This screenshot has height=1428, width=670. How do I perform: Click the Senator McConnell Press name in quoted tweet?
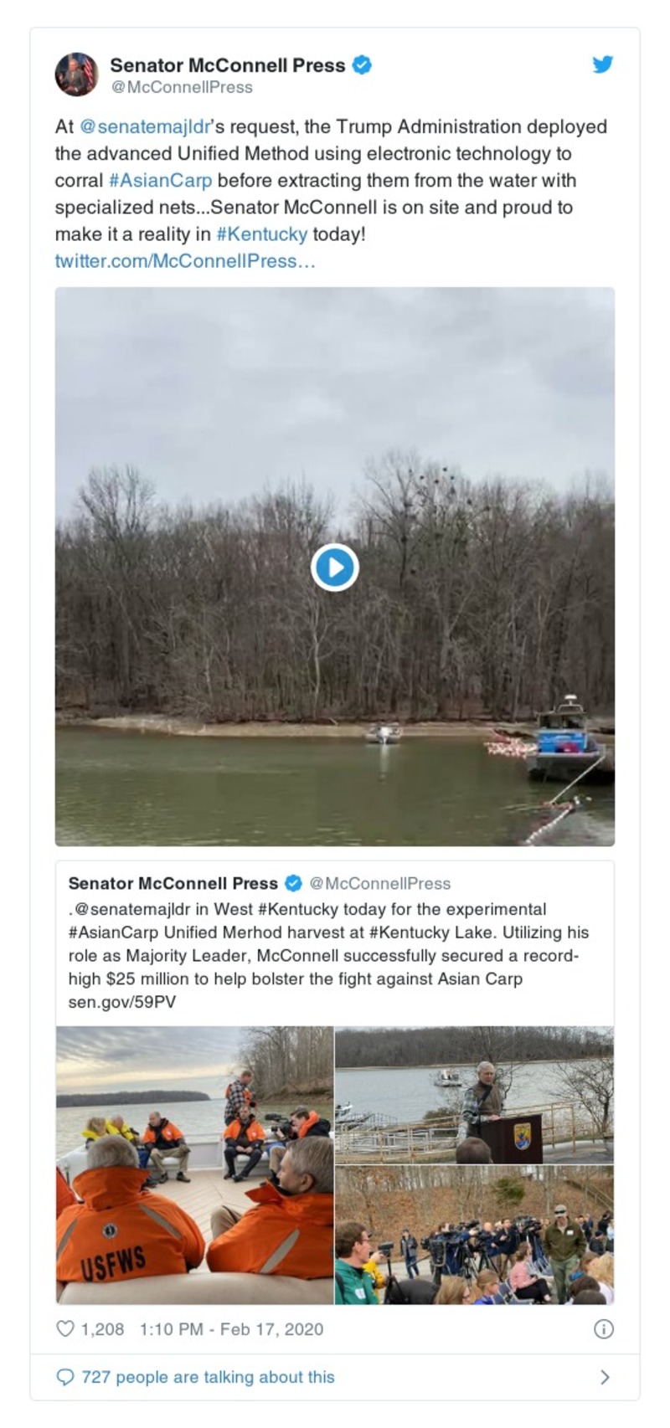[173, 883]
